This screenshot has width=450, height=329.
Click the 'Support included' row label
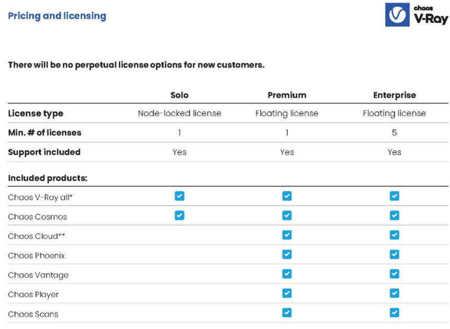coord(44,152)
